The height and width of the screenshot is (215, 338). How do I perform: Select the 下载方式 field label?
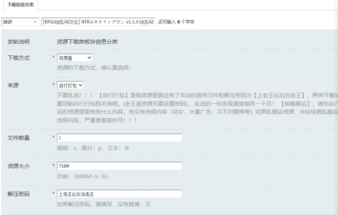click(18, 58)
